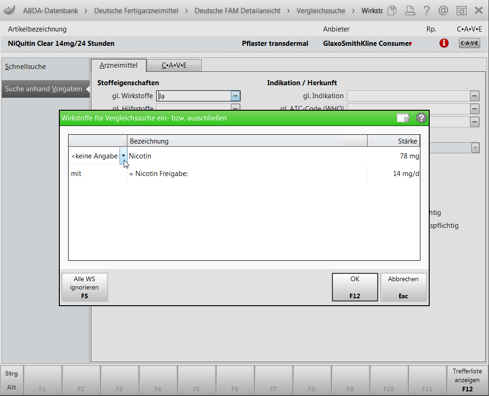The image size is (489, 396).
Task: Open ellipsis button for gl. ATC-Code (WHO)
Action: [x=474, y=108]
